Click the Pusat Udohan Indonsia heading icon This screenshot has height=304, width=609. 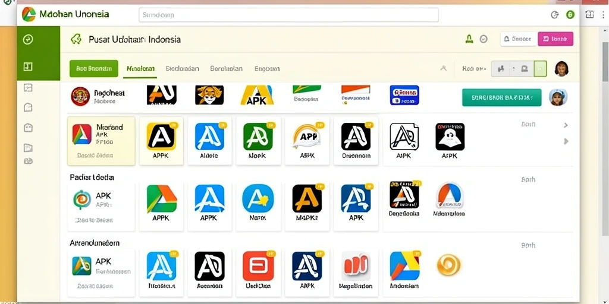click(76, 39)
